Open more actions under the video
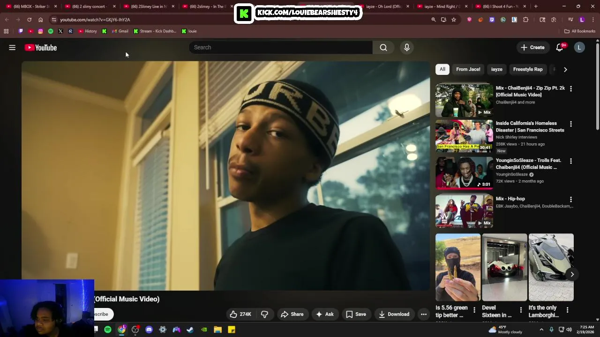600x337 pixels. (x=424, y=314)
